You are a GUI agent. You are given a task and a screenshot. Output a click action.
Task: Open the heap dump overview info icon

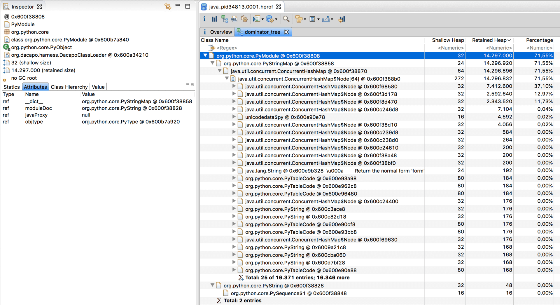[x=204, y=19]
